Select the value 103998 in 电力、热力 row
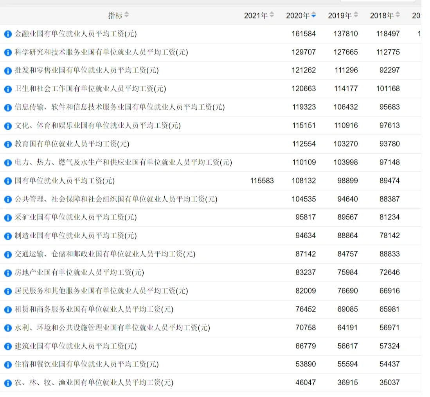The height and width of the screenshot is (397, 430). pyautogui.click(x=345, y=162)
